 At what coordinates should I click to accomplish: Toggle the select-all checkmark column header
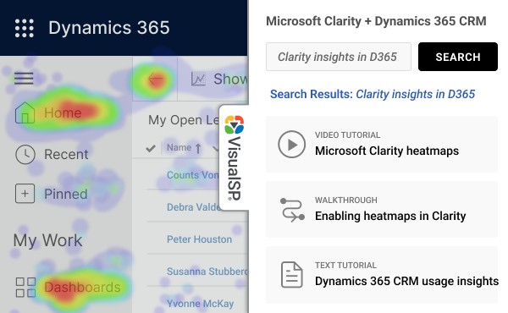[151, 148]
